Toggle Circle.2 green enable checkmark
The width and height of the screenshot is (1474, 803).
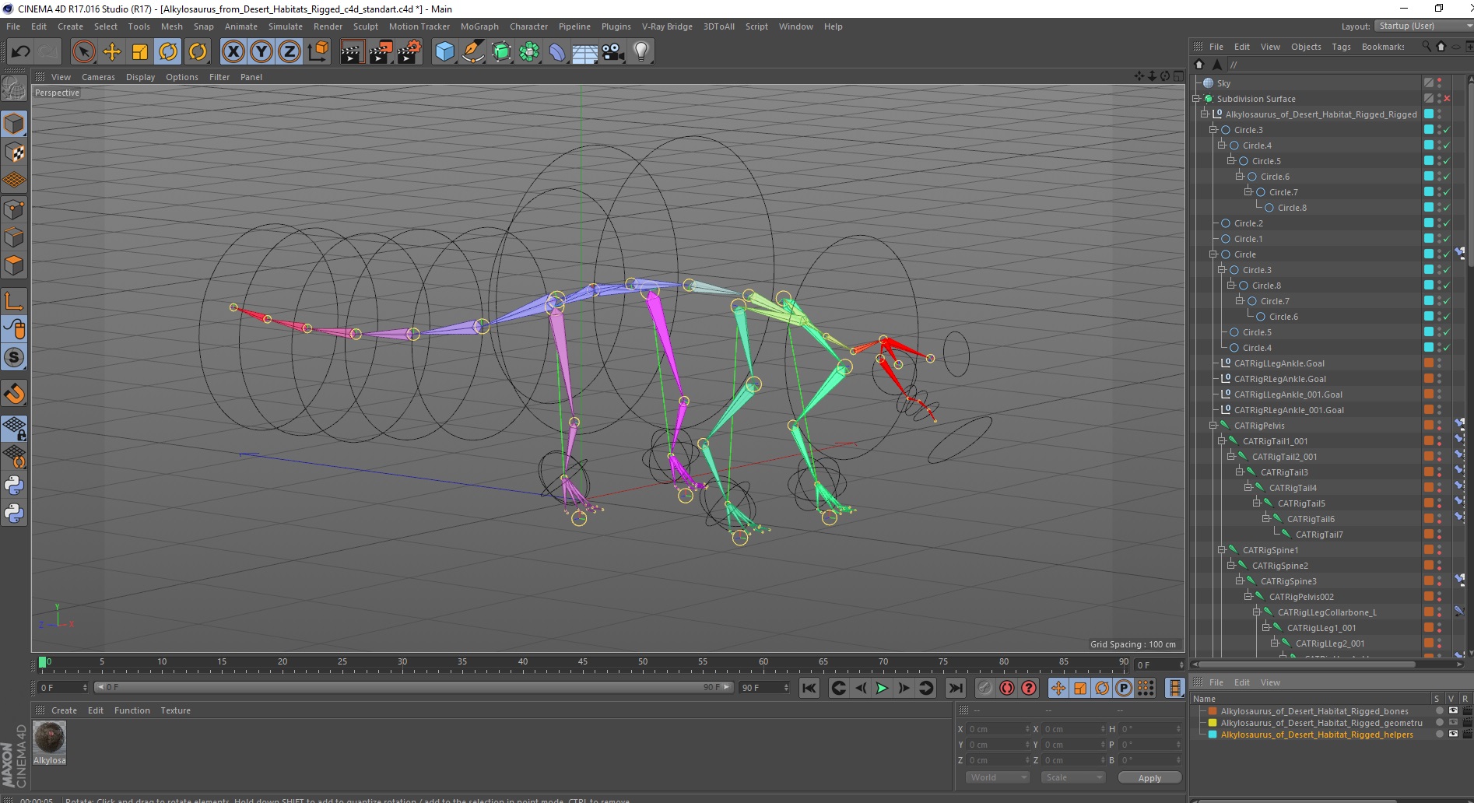tap(1447, 223)
